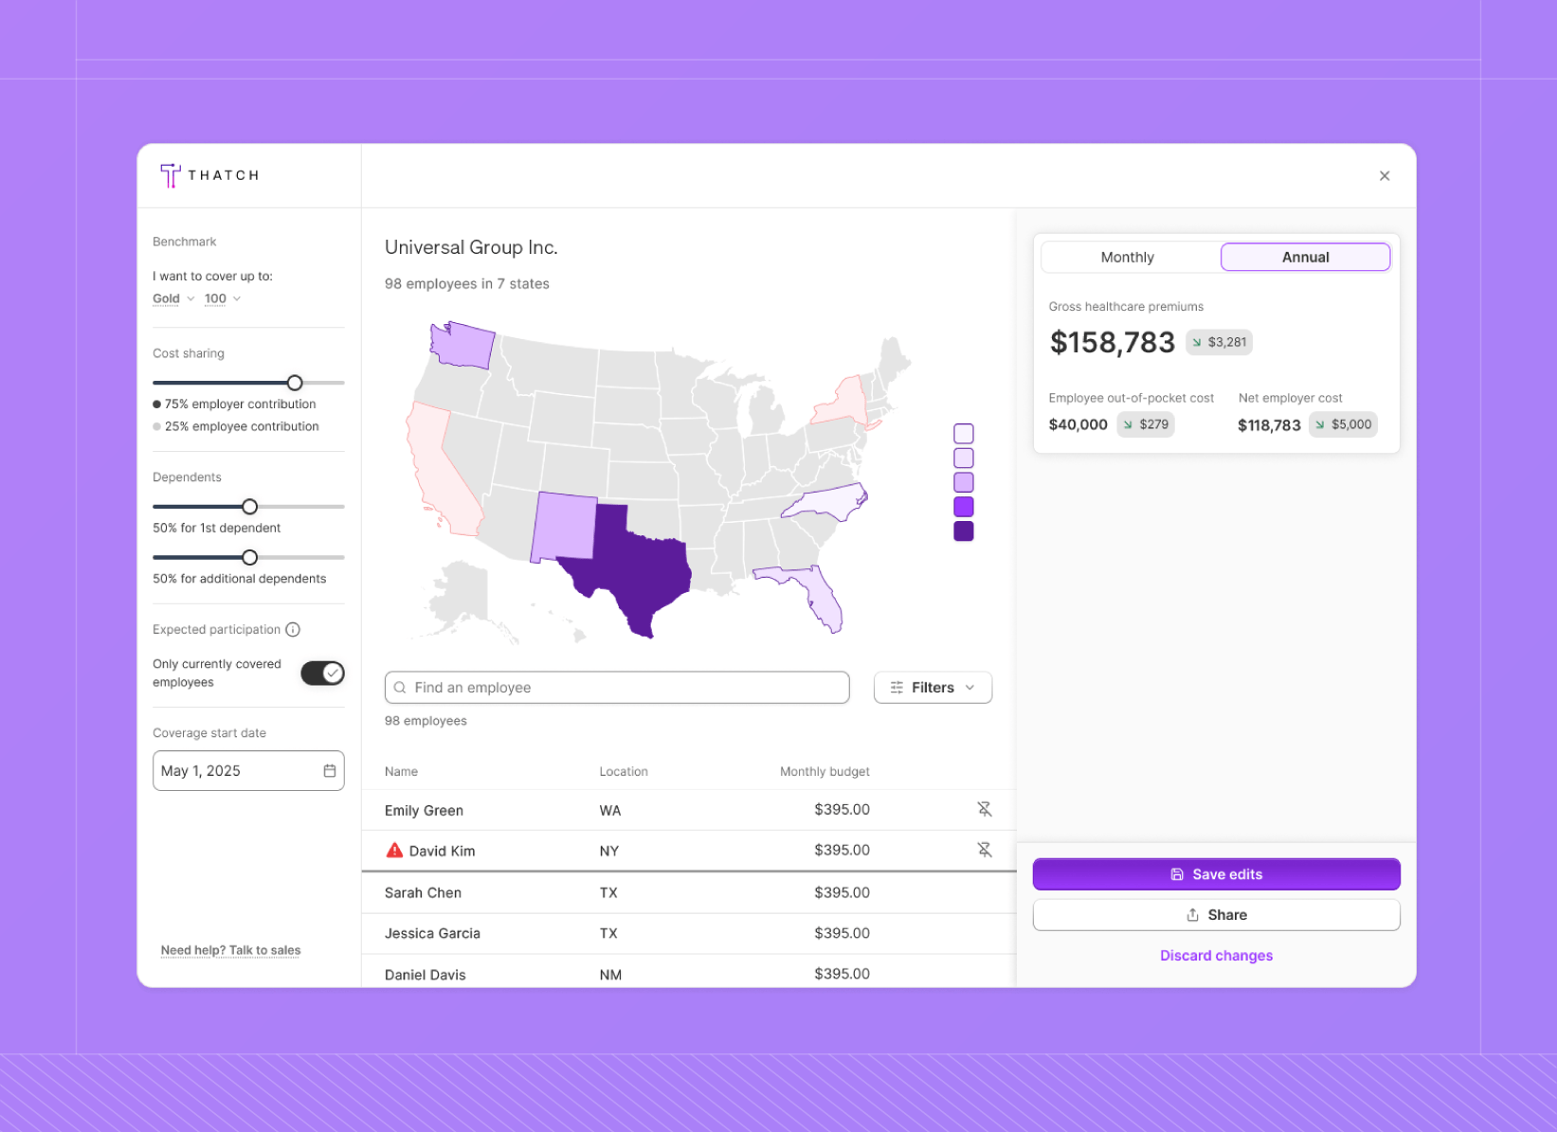Click the 1st dependent slider handle
Viewport: 1557px width, 1132px height.
[249, 507]
